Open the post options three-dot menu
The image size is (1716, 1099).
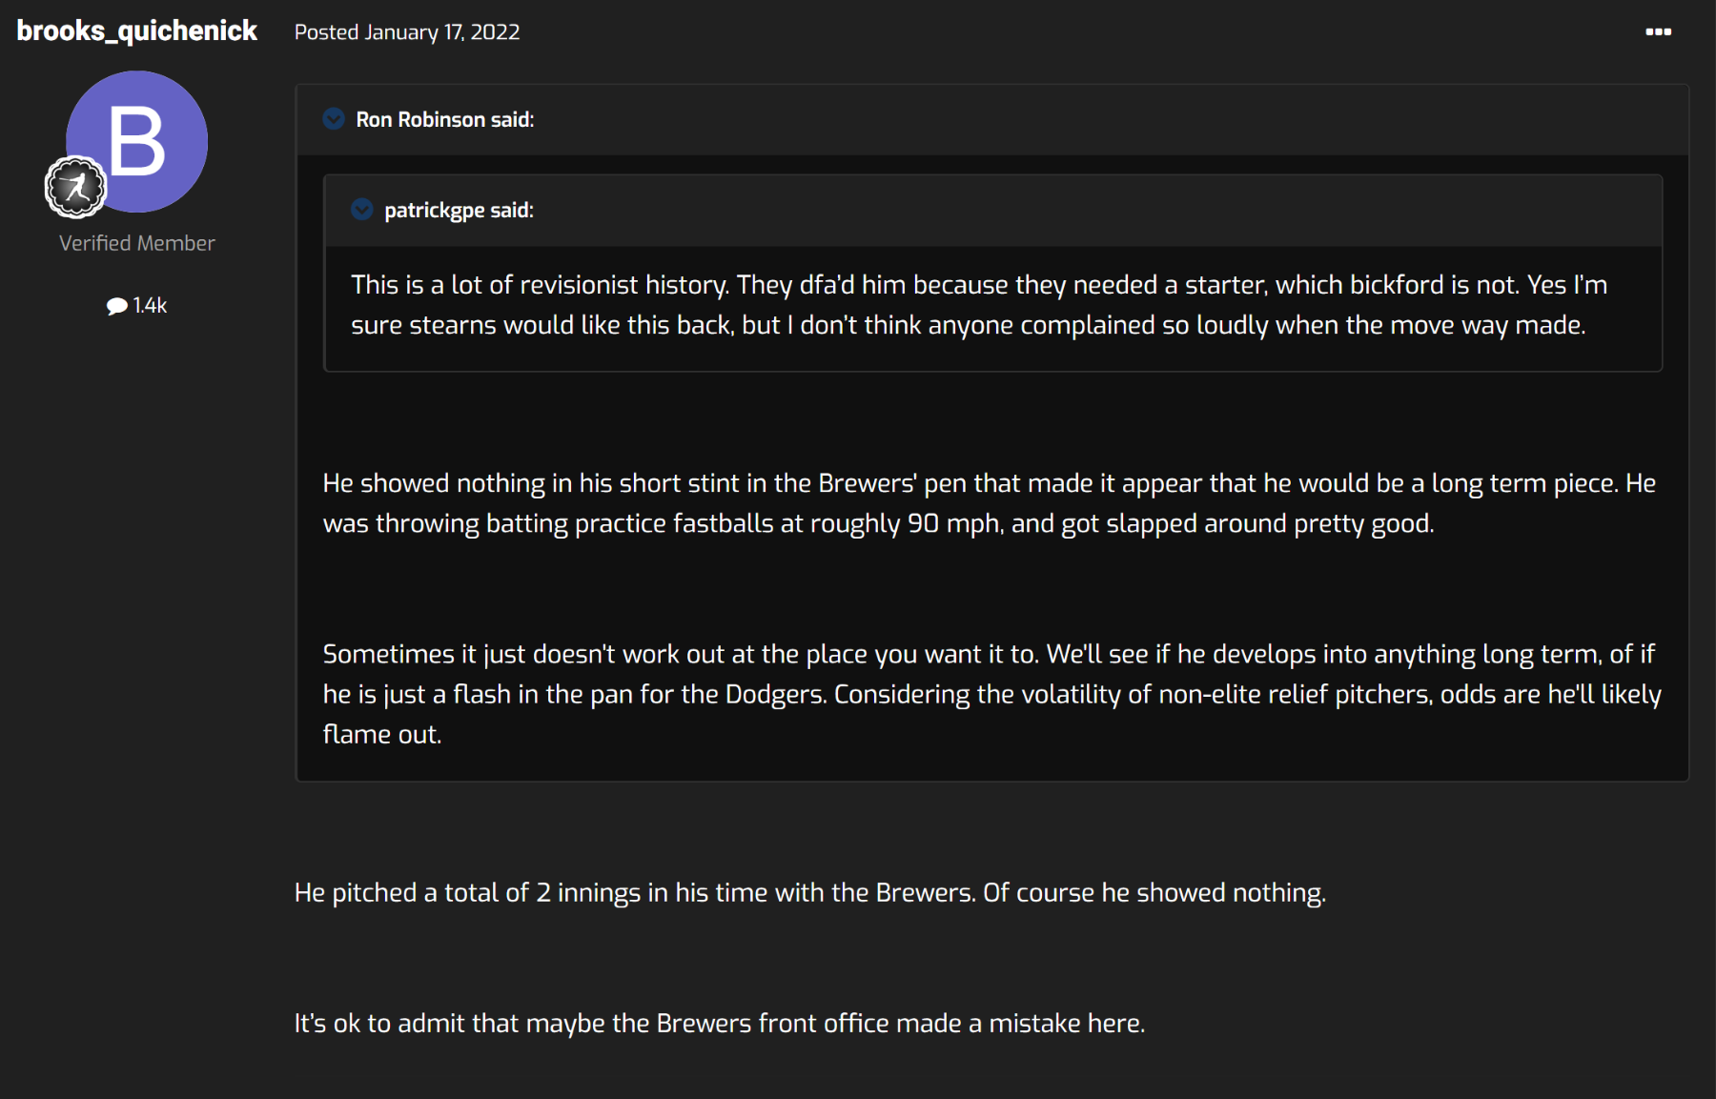(x=1658, y=32)
